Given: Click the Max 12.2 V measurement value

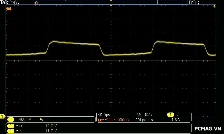Looking at the screenshot, I should coord(51,126).
